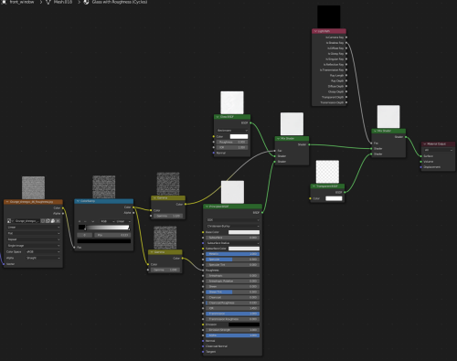This screenshot has width=457, height=361.
Task: Click the ColorRamp Alpha output socket
Action: click(133, 213)
